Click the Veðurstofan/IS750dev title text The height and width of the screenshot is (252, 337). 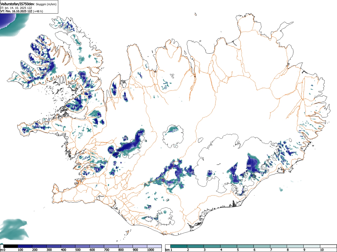pos(17,4)
